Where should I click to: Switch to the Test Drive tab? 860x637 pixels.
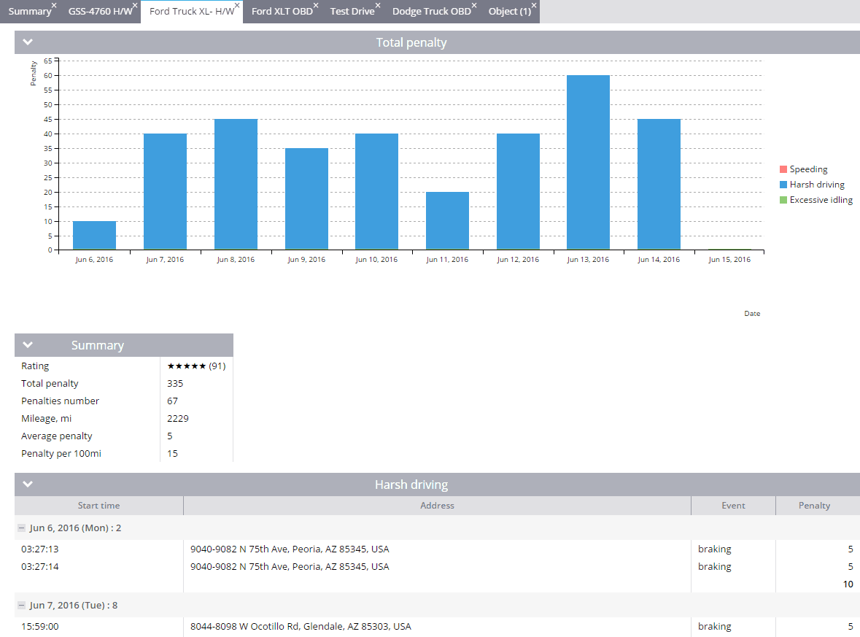[352, 12]
